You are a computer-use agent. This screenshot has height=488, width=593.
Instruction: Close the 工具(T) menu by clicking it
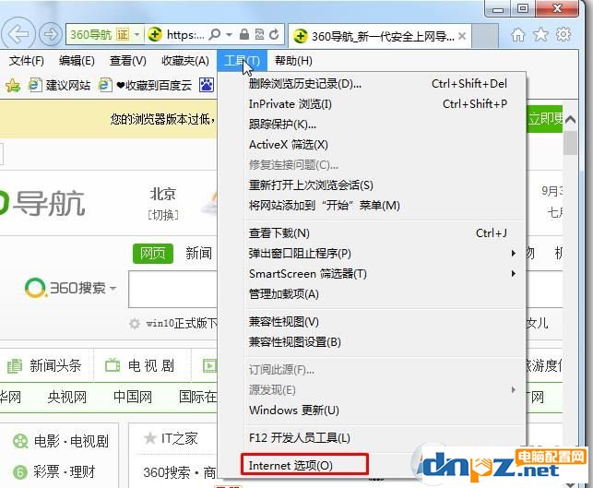click(x=242, y=61)
